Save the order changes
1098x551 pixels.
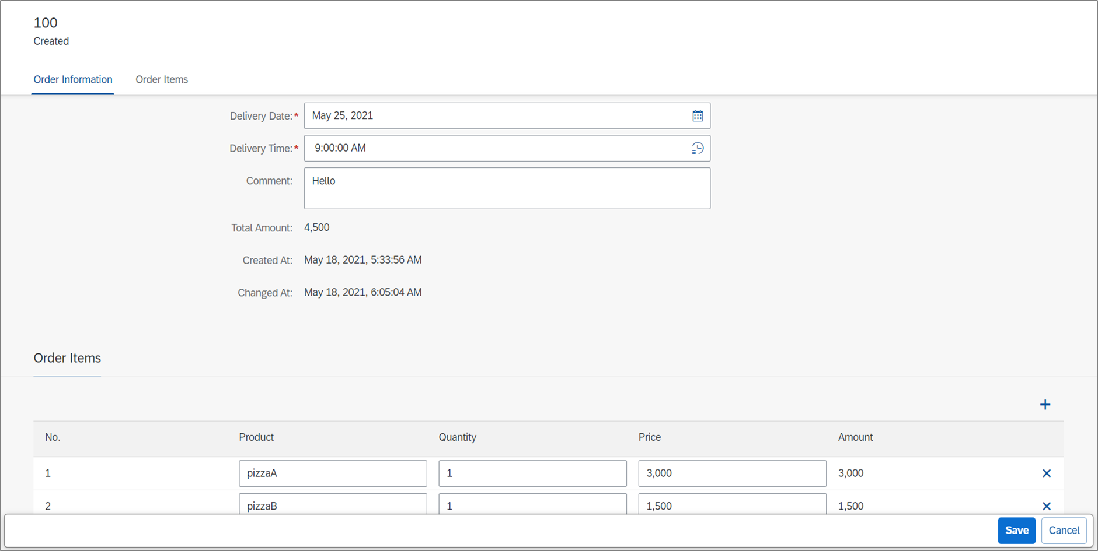click(1016, 530)
